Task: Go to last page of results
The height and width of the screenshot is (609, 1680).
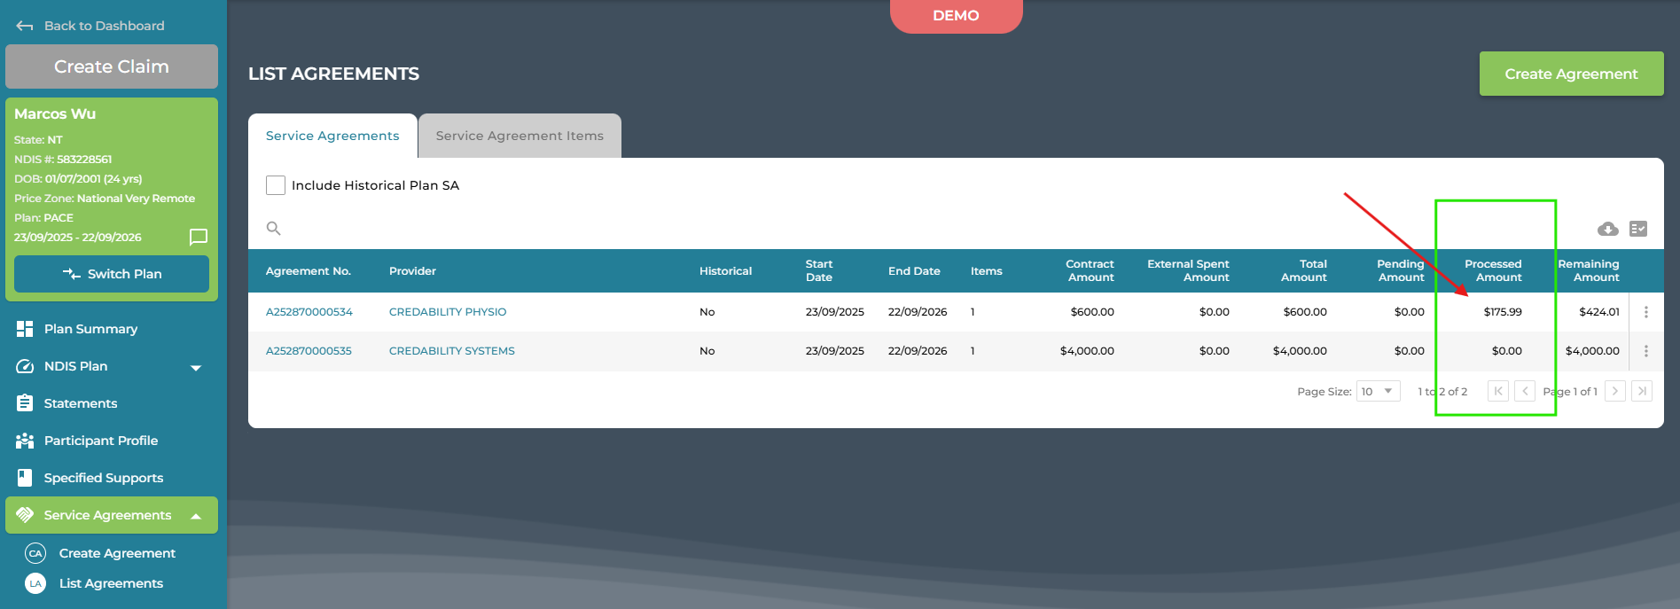Action: click(1641, 391)
